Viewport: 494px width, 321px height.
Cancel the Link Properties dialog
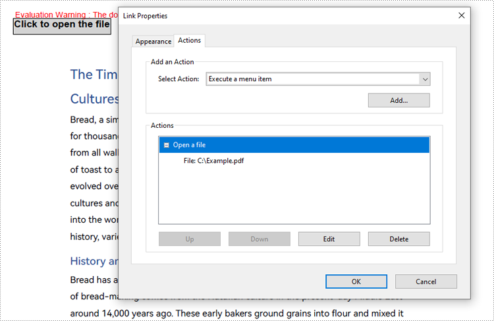[x=426, y=281]
